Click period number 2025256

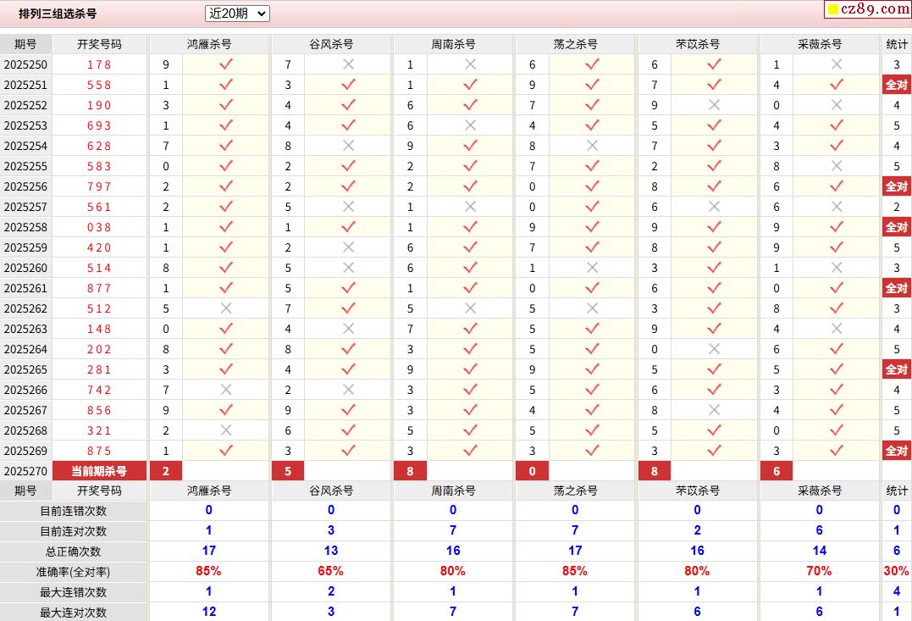pos(25,187)
